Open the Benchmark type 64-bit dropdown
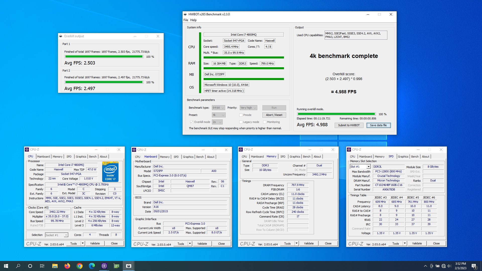 [x=218, y=108]
